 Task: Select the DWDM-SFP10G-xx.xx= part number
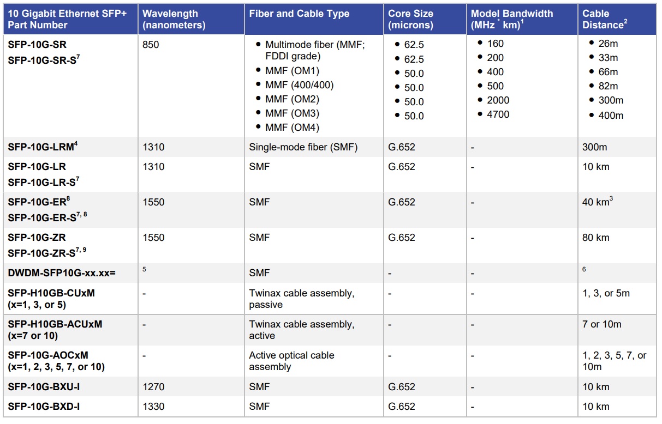click(x=62, y=273)
